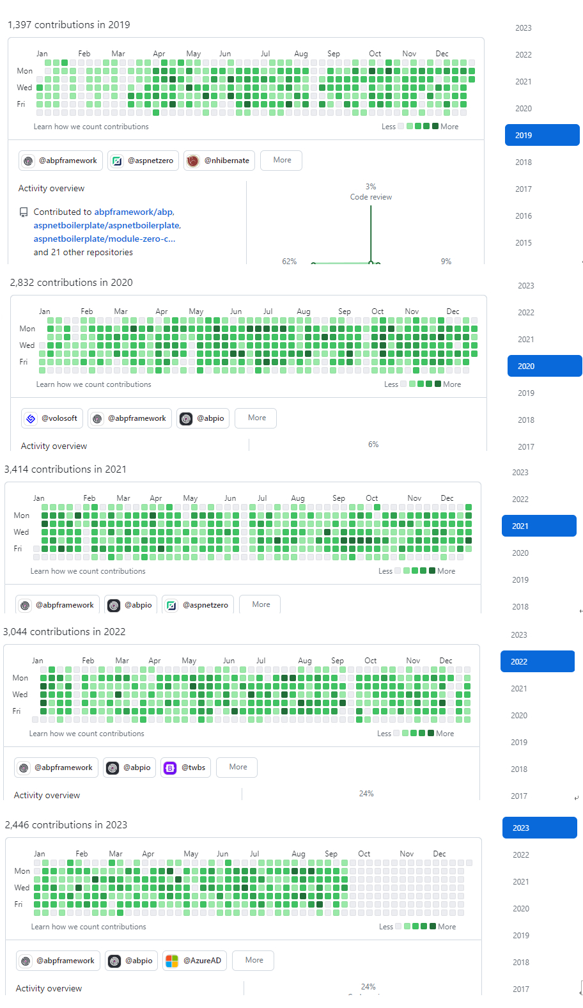
Task: Open the More dropdown next to @twbs
Action: tap(238, 767)
